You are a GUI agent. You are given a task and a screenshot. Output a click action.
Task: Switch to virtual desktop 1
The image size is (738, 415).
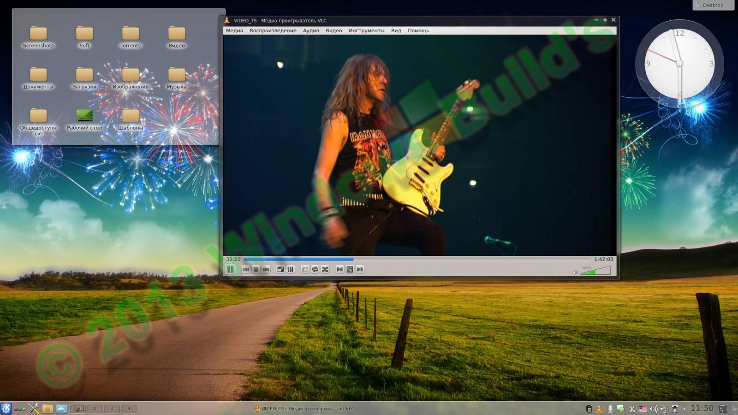click(77, 409)
